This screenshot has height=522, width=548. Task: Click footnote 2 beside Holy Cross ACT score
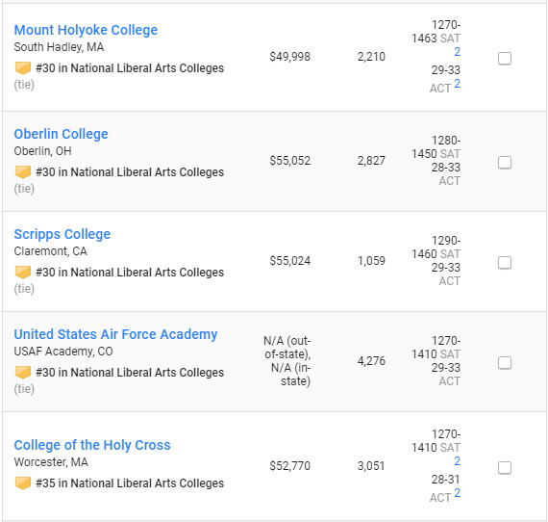(x=457, y=493)
